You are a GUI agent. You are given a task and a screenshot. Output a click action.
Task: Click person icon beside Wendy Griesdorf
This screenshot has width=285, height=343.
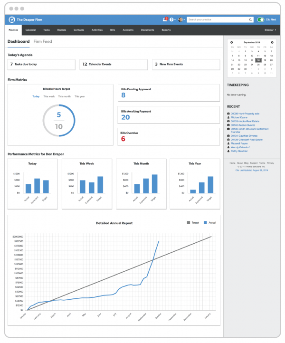pyautogui.click(x=228, y=147)
